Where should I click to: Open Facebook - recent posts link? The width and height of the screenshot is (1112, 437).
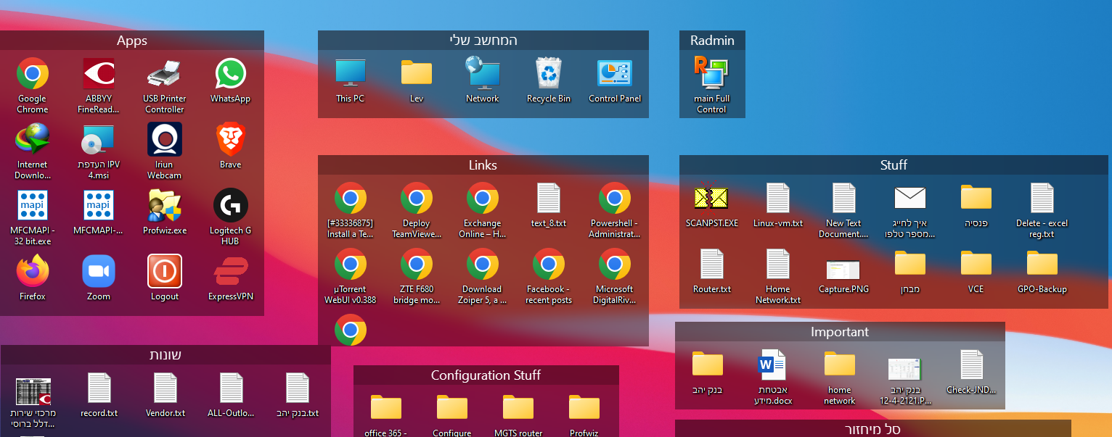(x=549, y=264)
